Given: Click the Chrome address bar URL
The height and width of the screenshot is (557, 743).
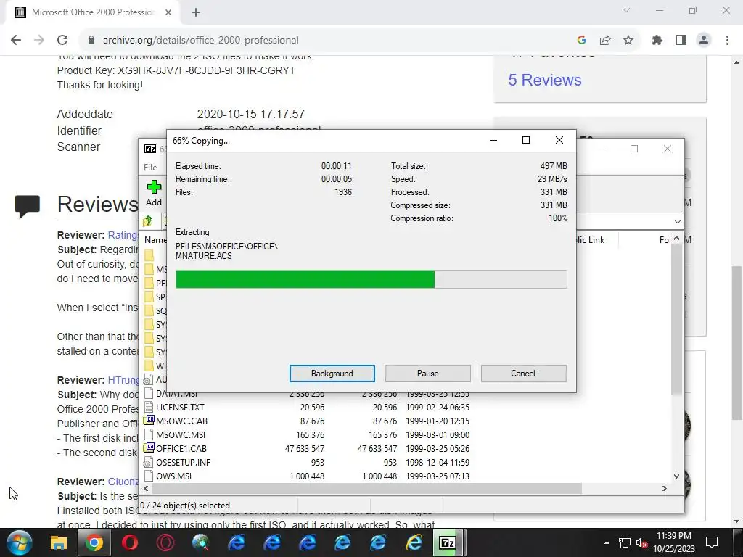Looking at the screenshot, I should tap(201, 41).
